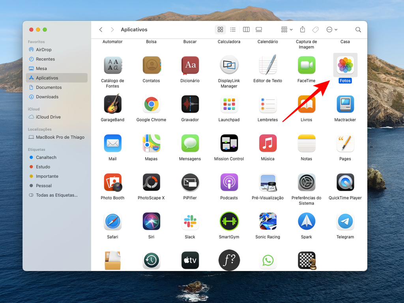The image size is (404, 303).
Task: Select the Launchpad app icon
Action: tap(229, 104)
